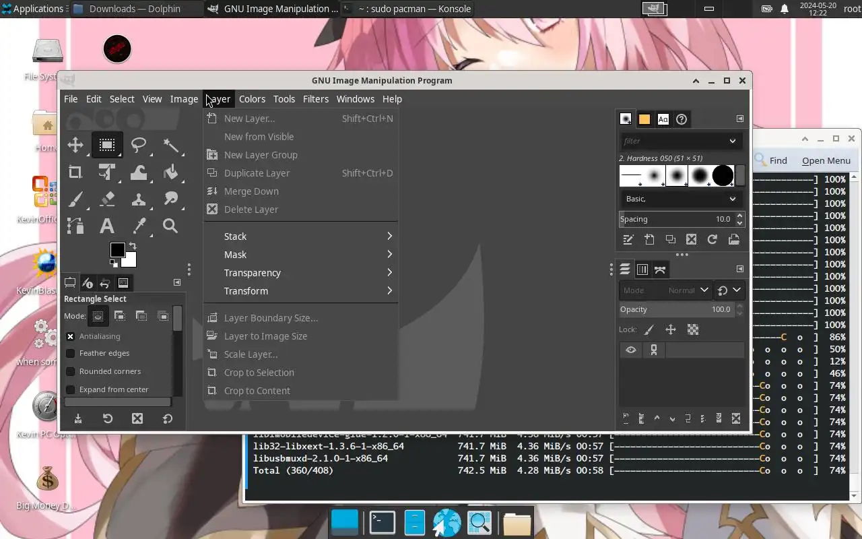Enable Expand from center checkbox
This screenshot has height=539, width=862.
pyautogui.click(x=71, y=389)
